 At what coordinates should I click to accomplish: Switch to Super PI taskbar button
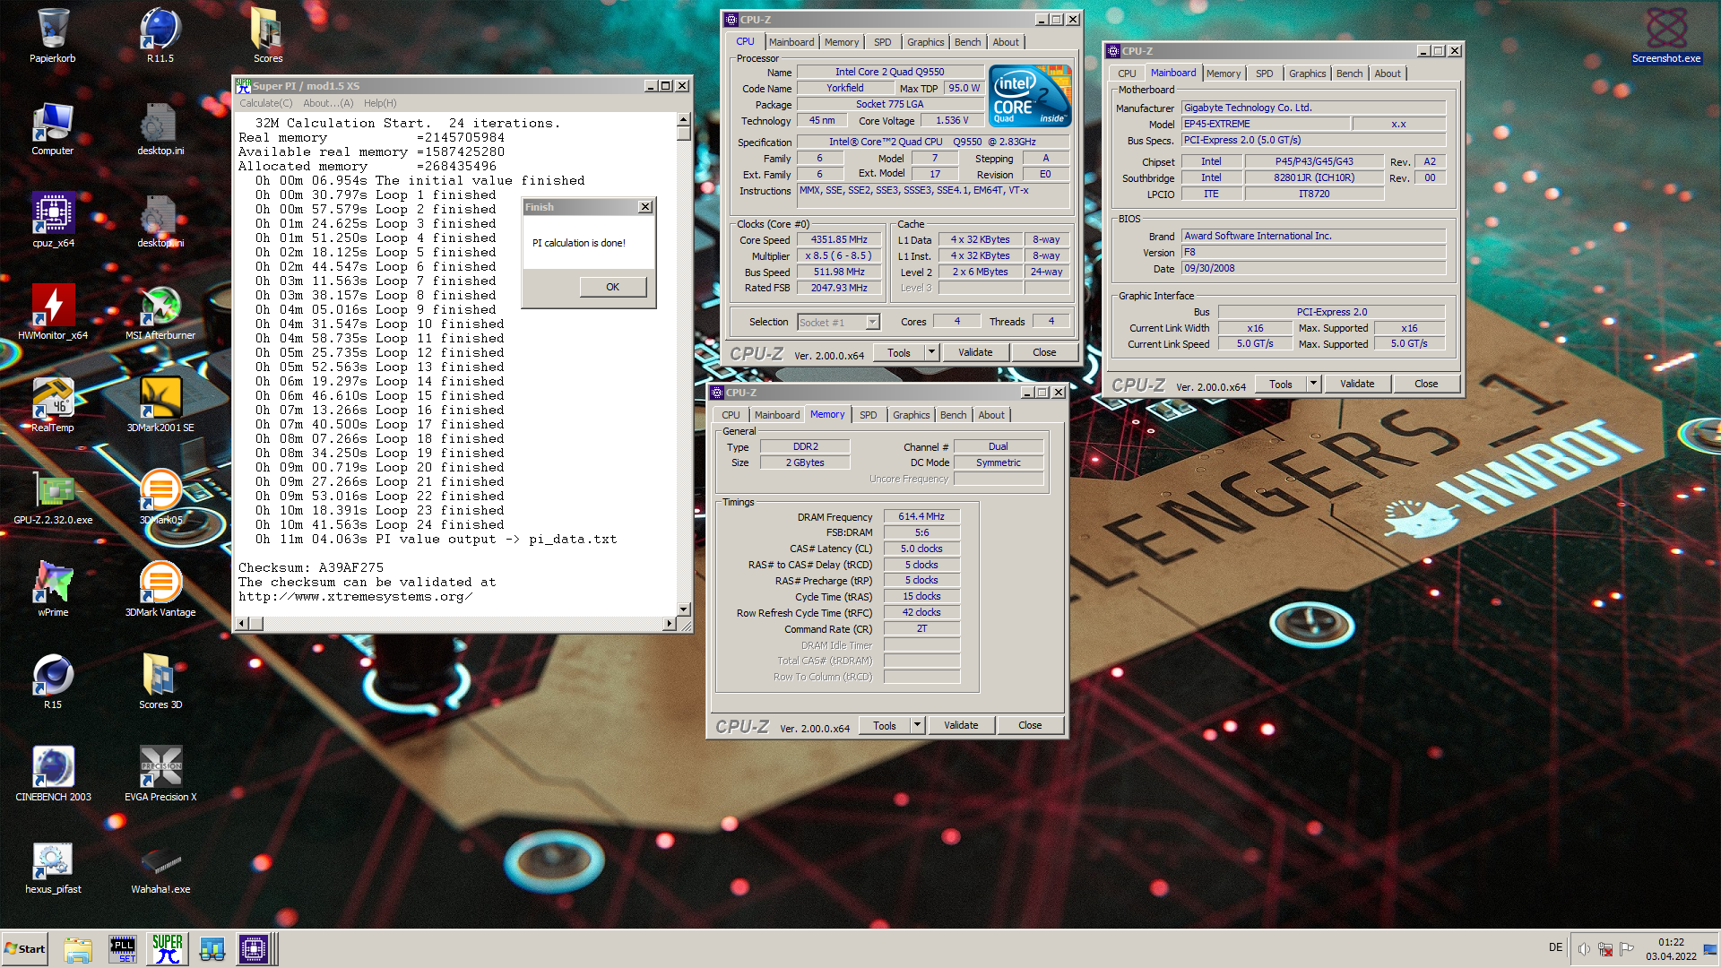click(168, 949)
